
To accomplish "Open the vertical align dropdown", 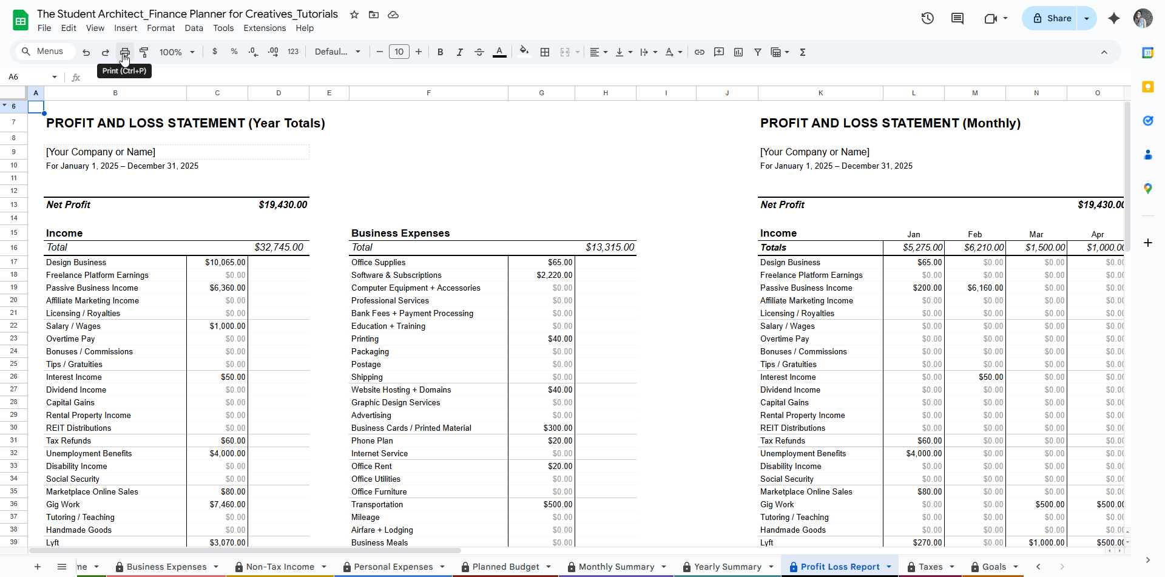I will (624, 52).
